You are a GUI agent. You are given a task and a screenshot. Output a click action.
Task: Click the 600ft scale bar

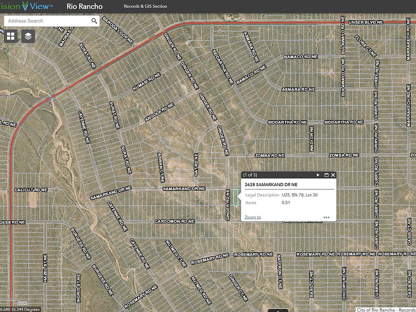23,302
